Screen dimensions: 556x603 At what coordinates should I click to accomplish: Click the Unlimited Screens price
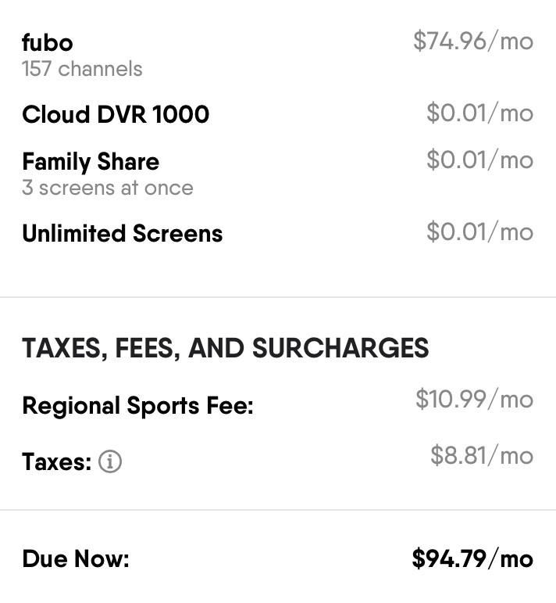[x=479, y=232]
